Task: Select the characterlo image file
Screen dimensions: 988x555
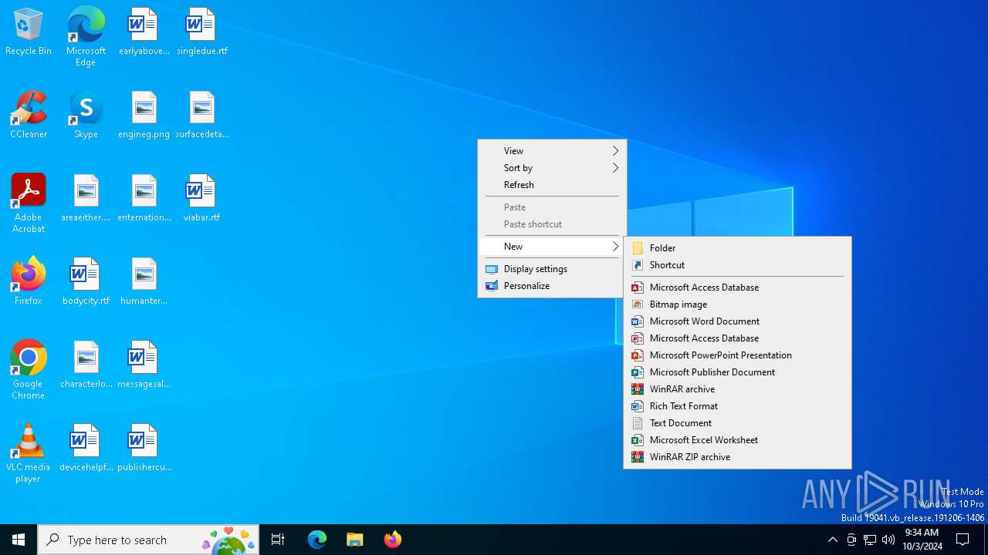Action: click(86, 365)
